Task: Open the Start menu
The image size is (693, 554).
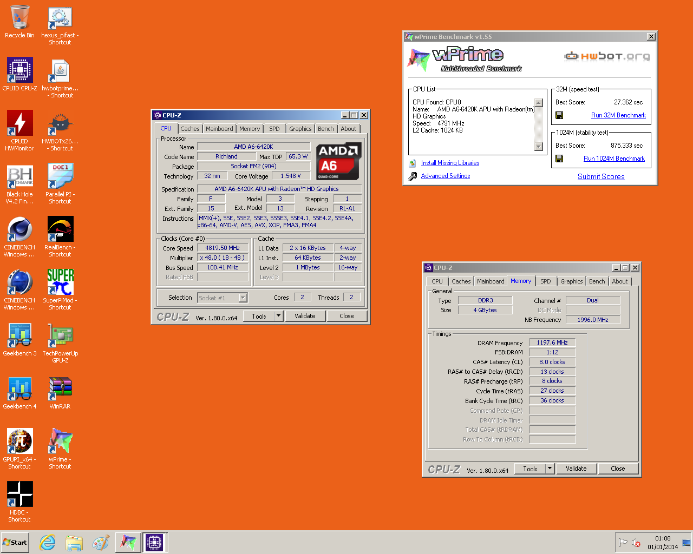Action: click(15, 543)
